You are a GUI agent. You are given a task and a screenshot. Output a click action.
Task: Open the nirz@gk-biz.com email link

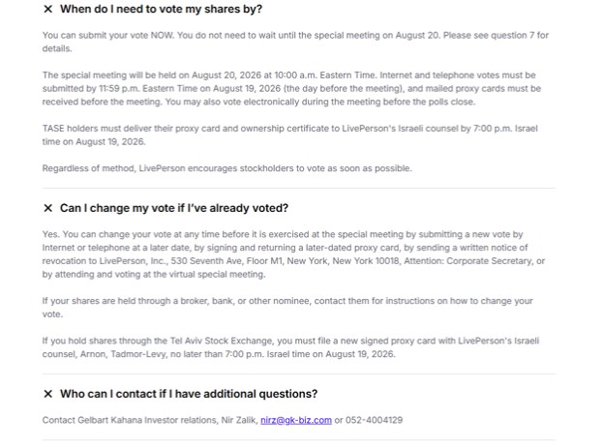point(296,420)
